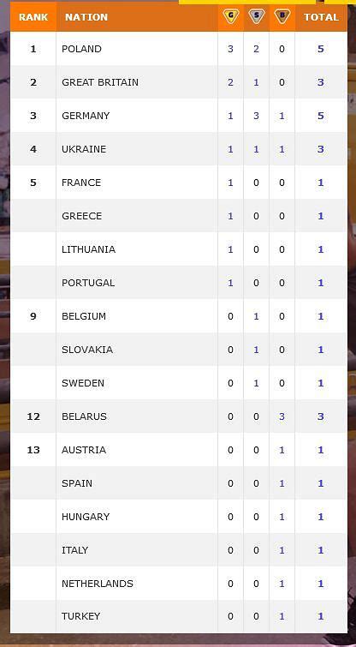Open Poland's total medals link

coord(321,49)
